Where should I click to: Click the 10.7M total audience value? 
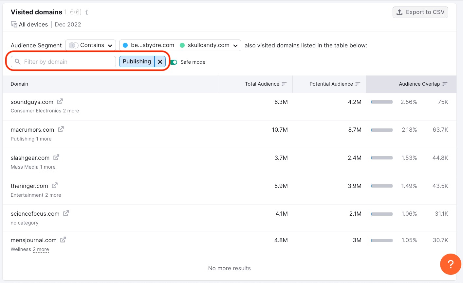coord(280,130)
